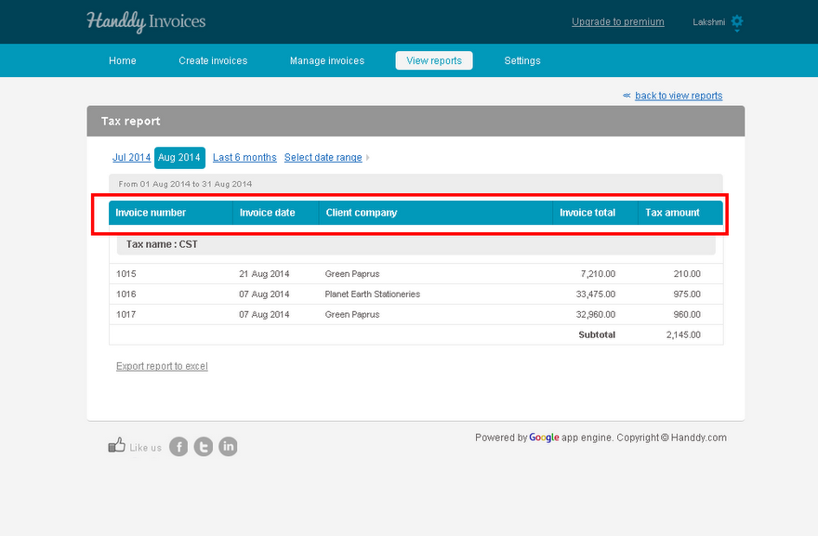Select the View reports menu tab
Image resolution: width=818 pixels, height=536 pixels.
click(434, 60)
